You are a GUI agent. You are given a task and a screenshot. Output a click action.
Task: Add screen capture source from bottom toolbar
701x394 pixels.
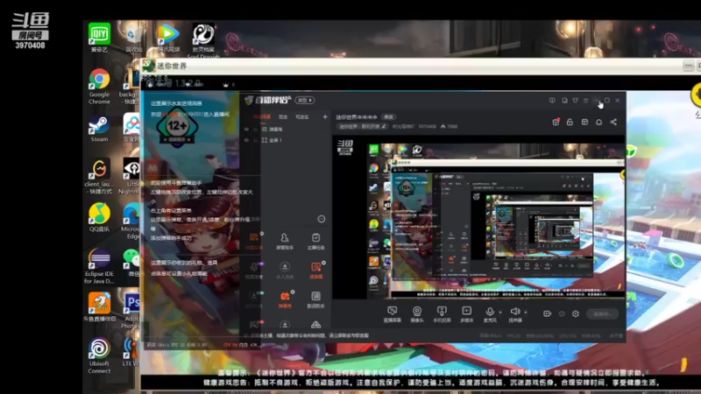(392, 314)
